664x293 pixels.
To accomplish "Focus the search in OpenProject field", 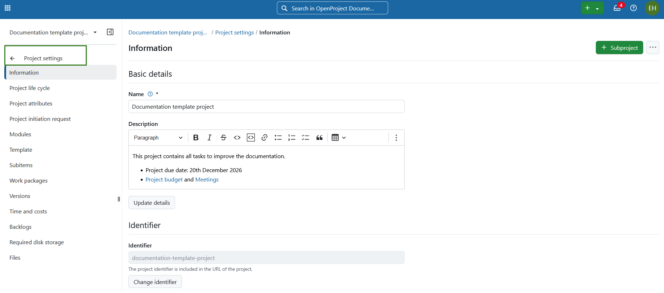I will [332, 8].
